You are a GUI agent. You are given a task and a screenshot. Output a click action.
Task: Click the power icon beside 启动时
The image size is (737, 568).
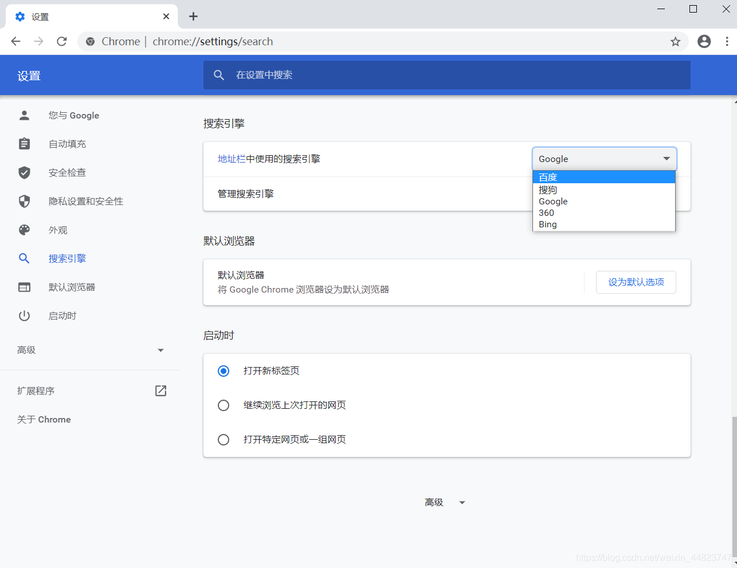point(24,315)
